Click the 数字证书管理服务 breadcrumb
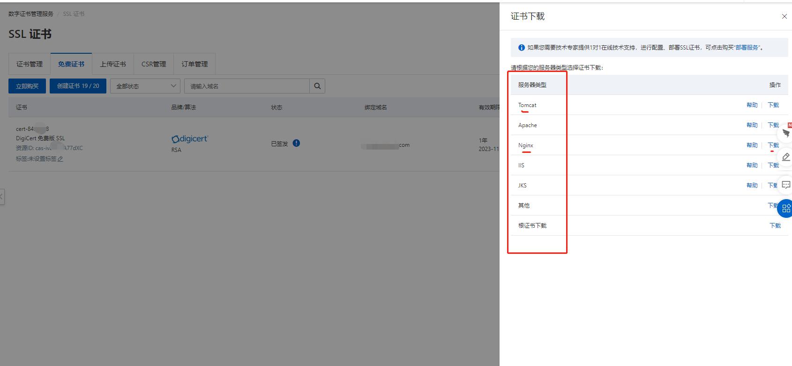The image size is (792, 366). pos(31,14)
